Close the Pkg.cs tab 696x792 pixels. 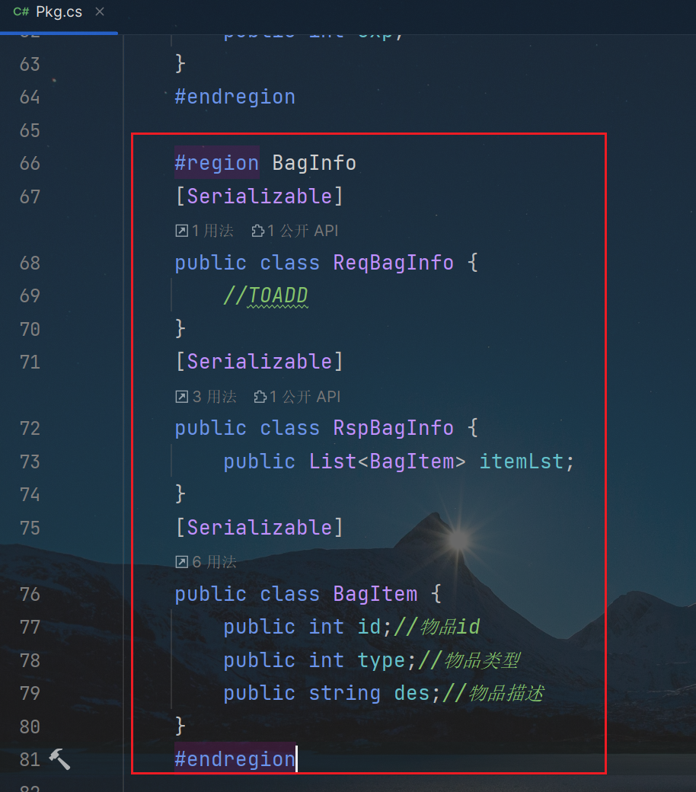100,11
